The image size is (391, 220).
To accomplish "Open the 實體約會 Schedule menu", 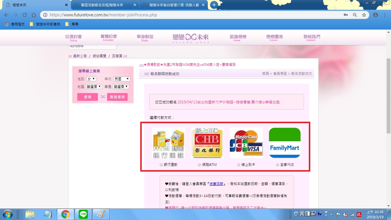I will (108, 38).
